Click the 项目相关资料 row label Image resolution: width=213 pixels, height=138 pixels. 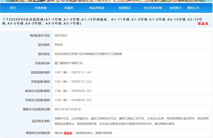coord(41,121)
